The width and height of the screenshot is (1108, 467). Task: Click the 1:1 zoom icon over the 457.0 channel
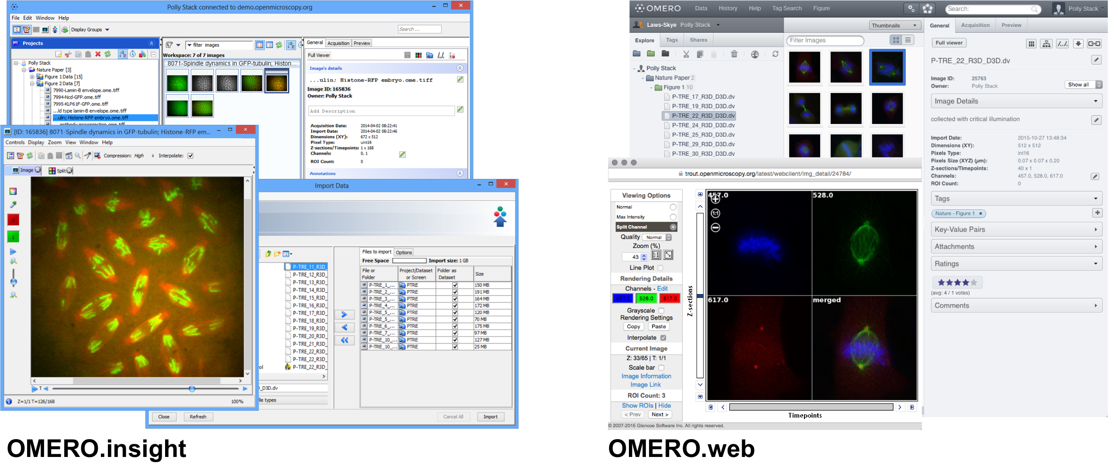[715, 213]
